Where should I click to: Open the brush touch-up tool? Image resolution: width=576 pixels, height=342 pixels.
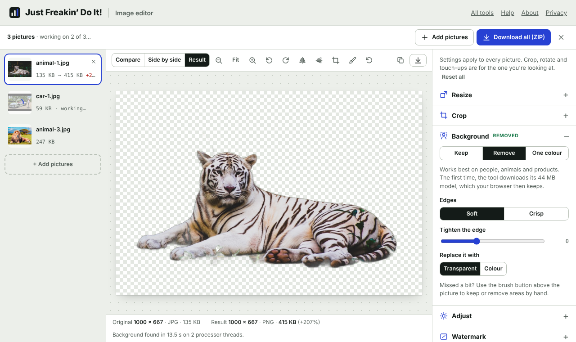pyautogui.click(x=352, y=60)
